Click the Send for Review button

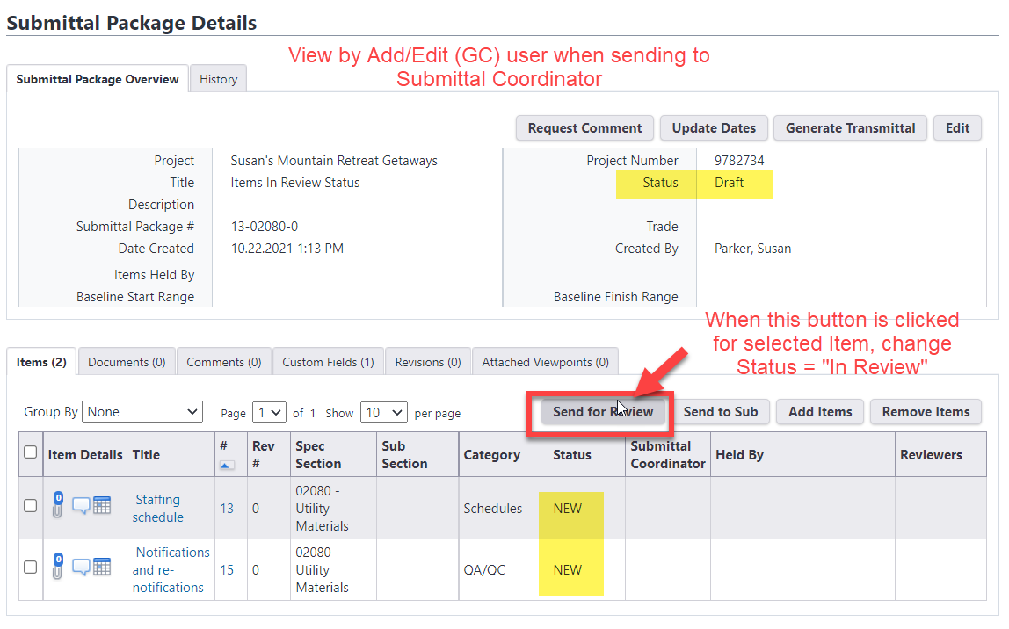pyautogui.click(x=603, y=412)
